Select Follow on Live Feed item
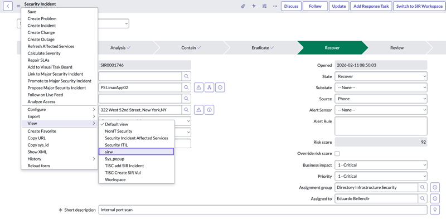This screenshot has width=446, height=219. click(x=60, y=95)
